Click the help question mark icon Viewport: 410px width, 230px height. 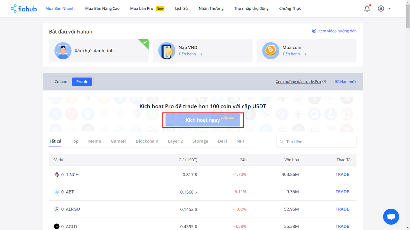(324, 81)
